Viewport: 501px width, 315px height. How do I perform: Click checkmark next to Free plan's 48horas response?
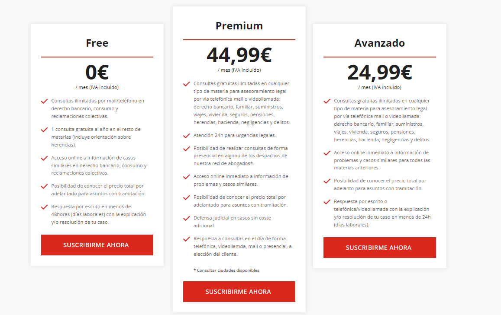(x=45, y=207)
